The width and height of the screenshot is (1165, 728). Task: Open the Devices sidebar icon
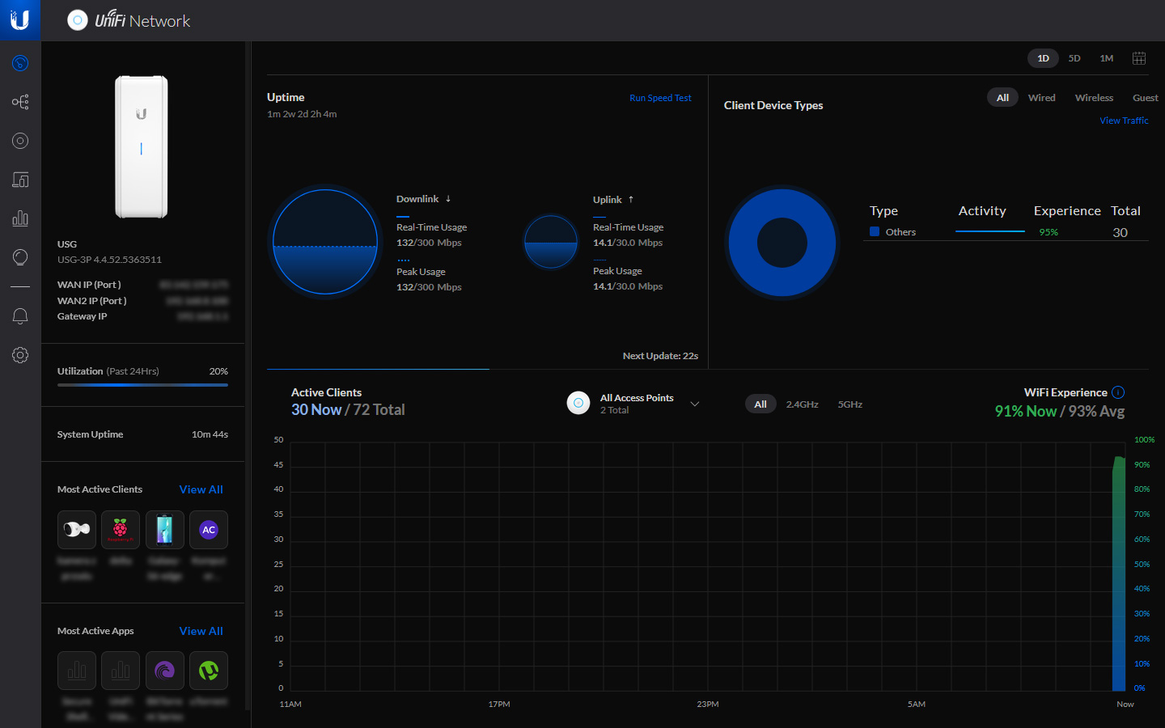[x=20, y=180]
